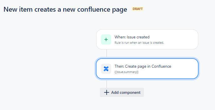Open the 'When: Issue created' trigger card
The image size is (215, 110).
pos(147,40)
